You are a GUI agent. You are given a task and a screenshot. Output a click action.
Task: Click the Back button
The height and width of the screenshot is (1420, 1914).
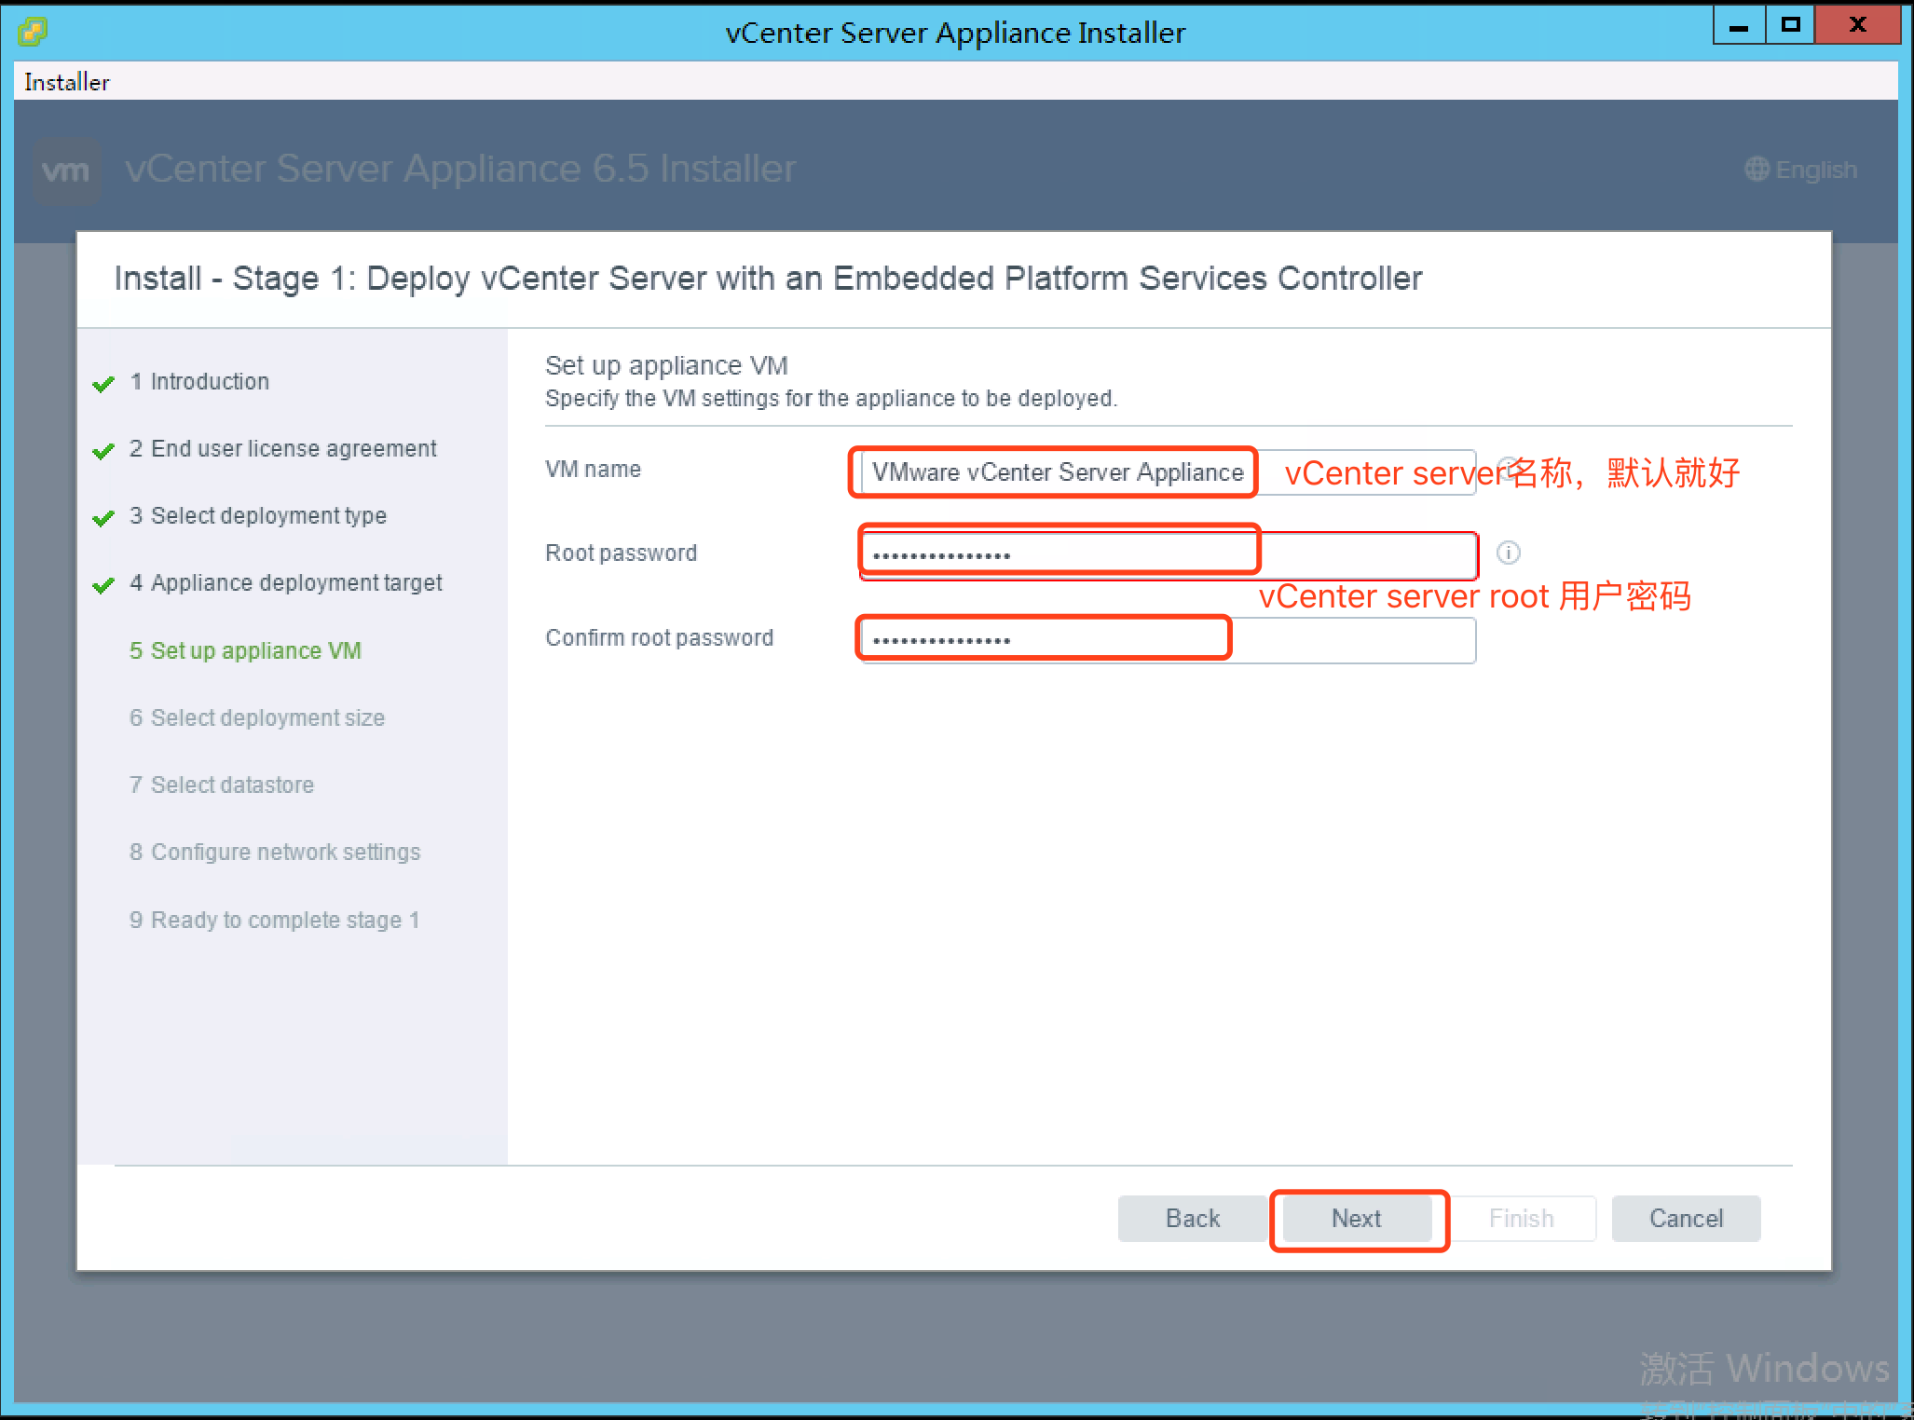pos(1192,1219)
